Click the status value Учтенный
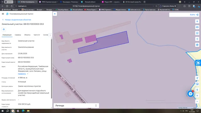201x113 pixels. click(x=22, y=82)
